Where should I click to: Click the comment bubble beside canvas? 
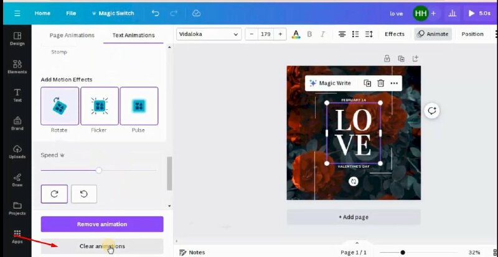(x=431, y=111)
